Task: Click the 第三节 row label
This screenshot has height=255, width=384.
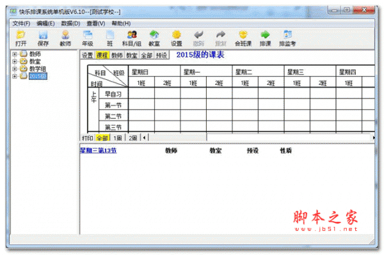Action: coord(113,127)
